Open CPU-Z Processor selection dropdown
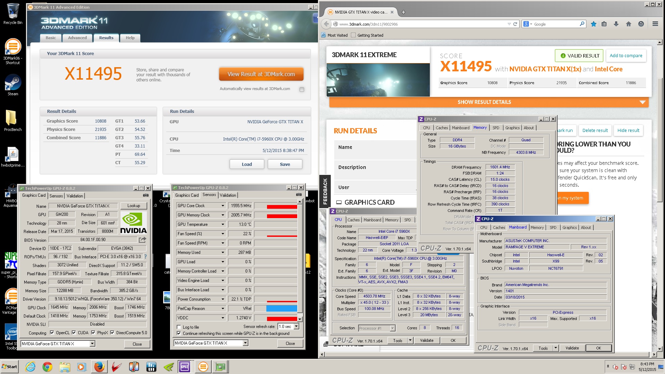The height and width of the screenshot is (374, 665). (x=392, y=328)
